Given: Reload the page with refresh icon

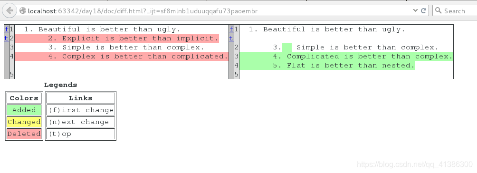Looking at the screenshot, I should click(423, 10).
